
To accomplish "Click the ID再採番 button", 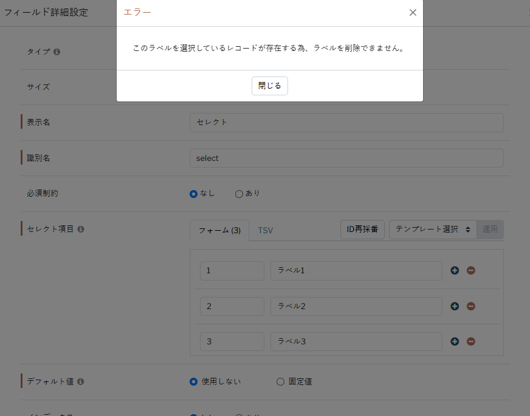I will (x=362, y=230).
